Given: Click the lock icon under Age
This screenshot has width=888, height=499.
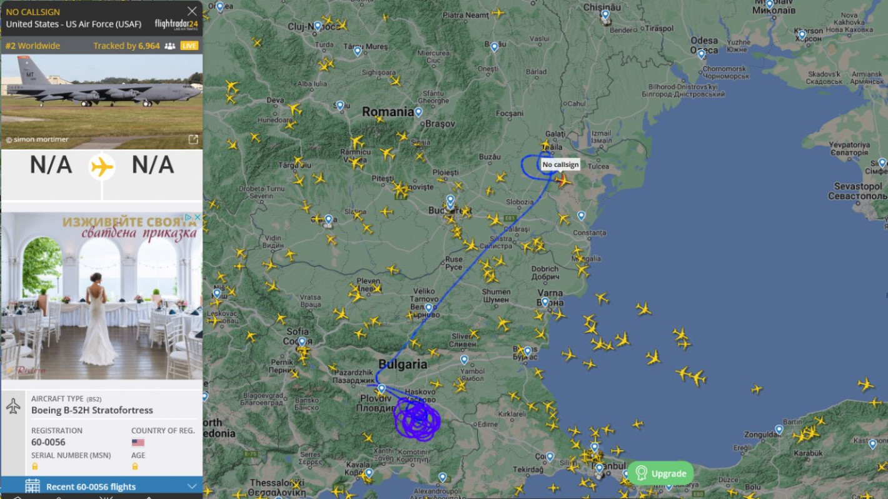Looking at the screenshot, I should click(134, 466).
